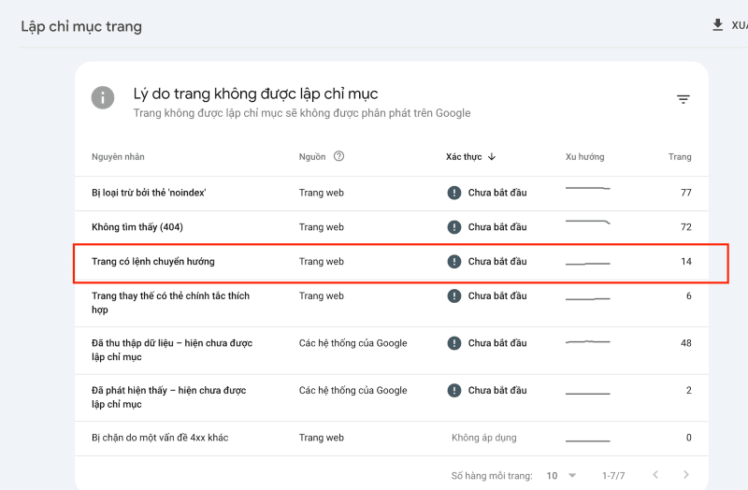Open the 'Bị loại trừ bởi thẻ noindex' row
Screen dimensions: 748x490
[149, 193]
